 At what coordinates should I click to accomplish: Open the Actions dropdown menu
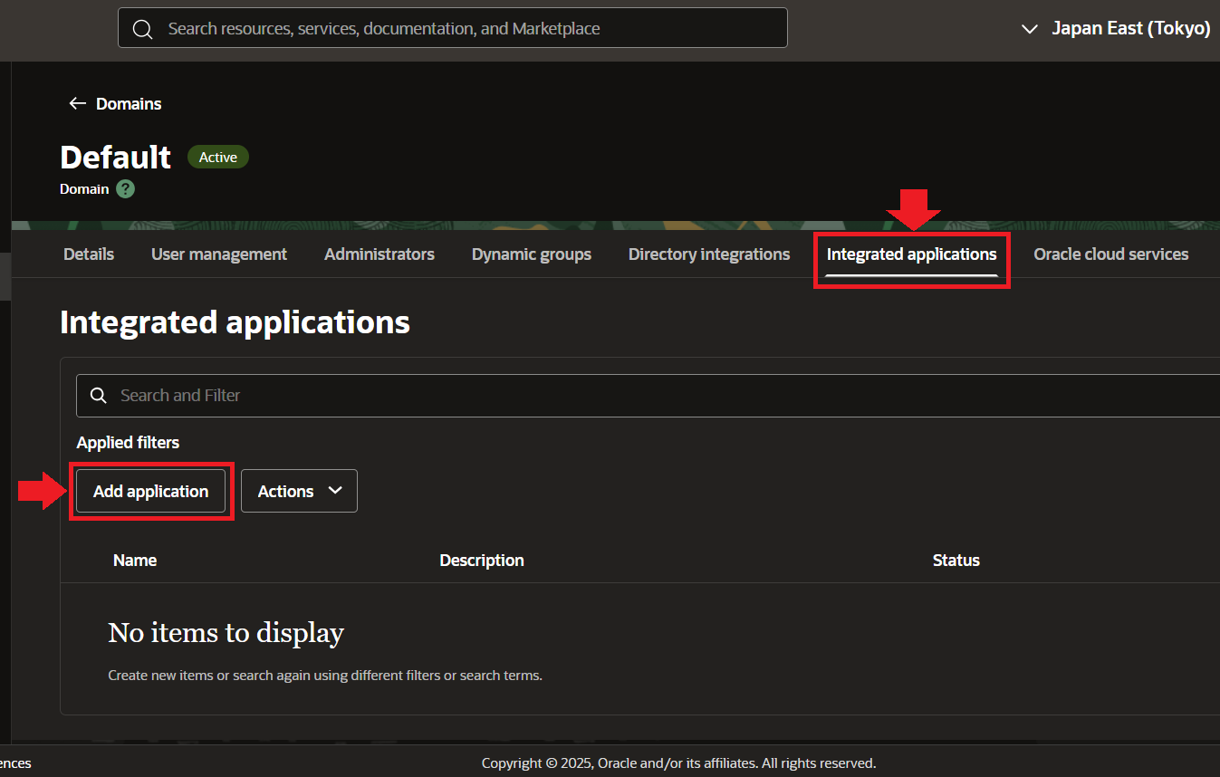click(299, 490)
